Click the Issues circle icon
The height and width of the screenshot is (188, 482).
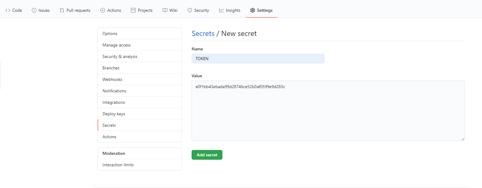point(34,10)
